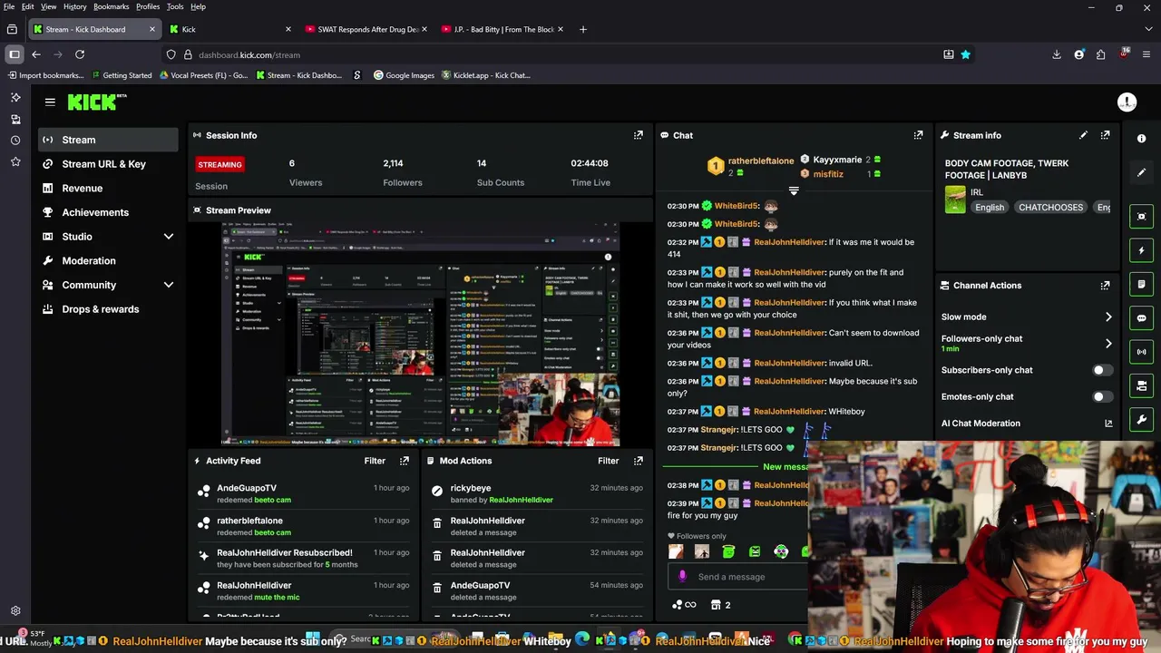Image resolution: width=1161 pixels, height=653 pixels.
Task: Open Activity Feed Filter dropdown
Action: click(x=375, y=461)
